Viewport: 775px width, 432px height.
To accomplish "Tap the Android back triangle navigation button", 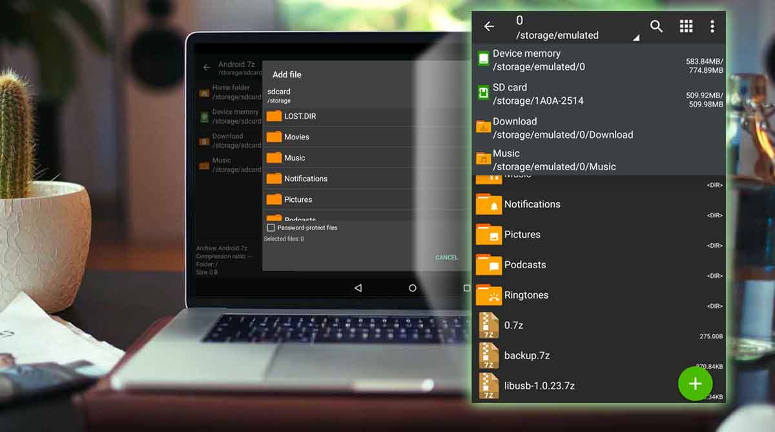I will coord(358,288).
